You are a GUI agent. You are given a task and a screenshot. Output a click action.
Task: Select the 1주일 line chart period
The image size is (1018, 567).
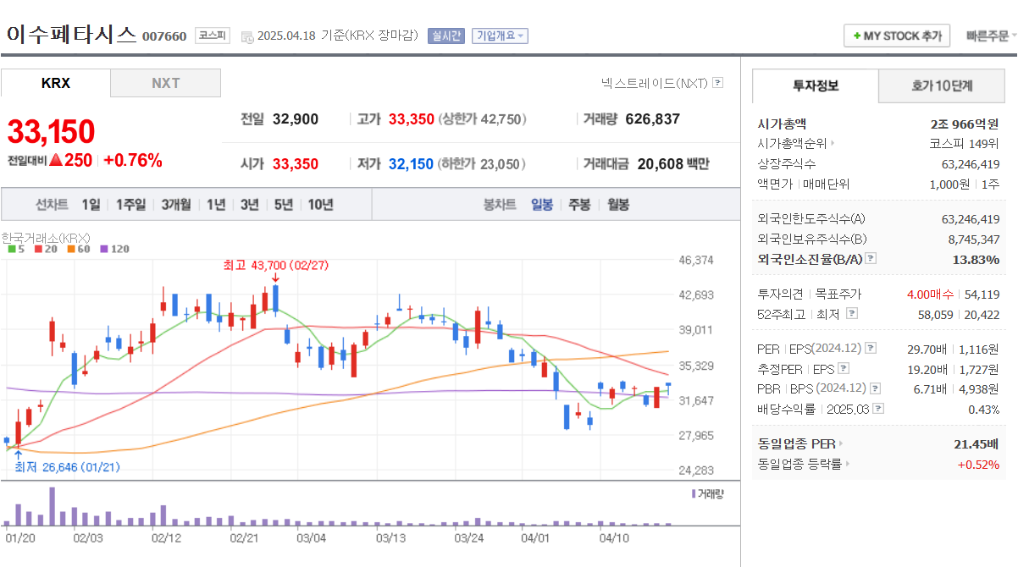click(x=131, y=205)
